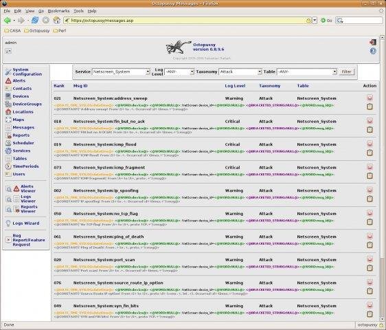Open the Go menu
Viewport: 386px width, 330px height.
(x=41, y=11)
